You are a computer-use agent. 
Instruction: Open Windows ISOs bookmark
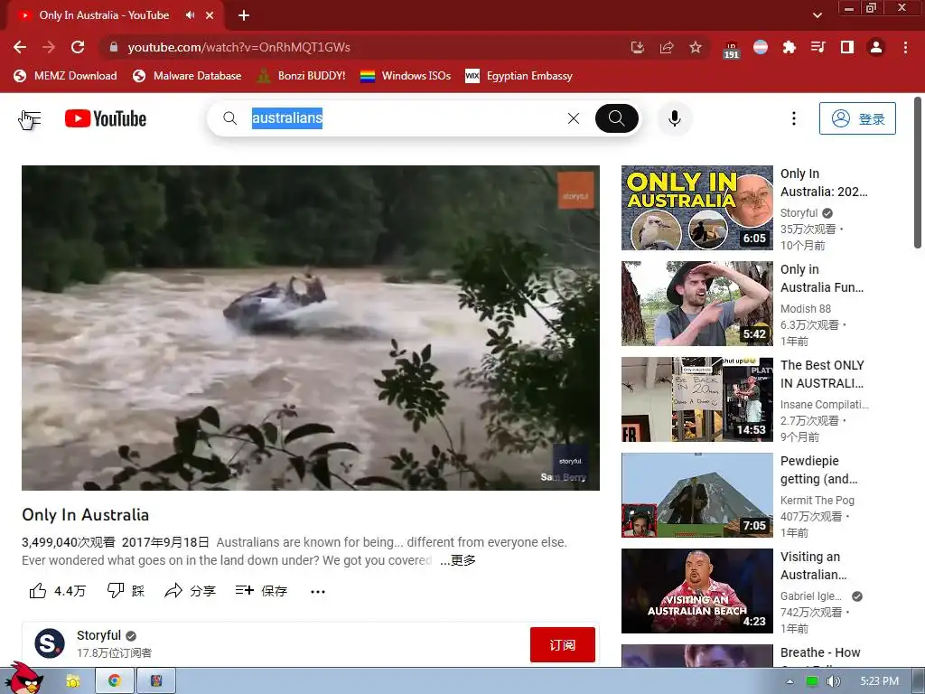pyautogui.click(x=406, y=76)
